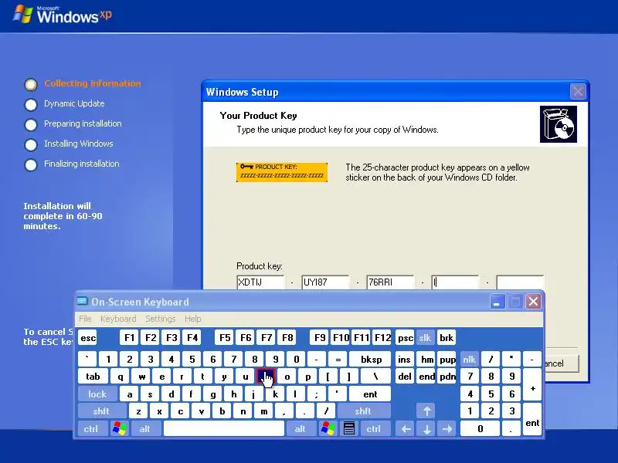Screen dimensions: 618x463
Task: Click the psc print screen key
Action: pos(405,337)
